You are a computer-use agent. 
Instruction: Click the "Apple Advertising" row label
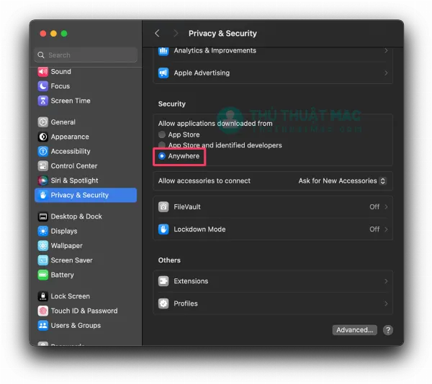click(202, 73)
